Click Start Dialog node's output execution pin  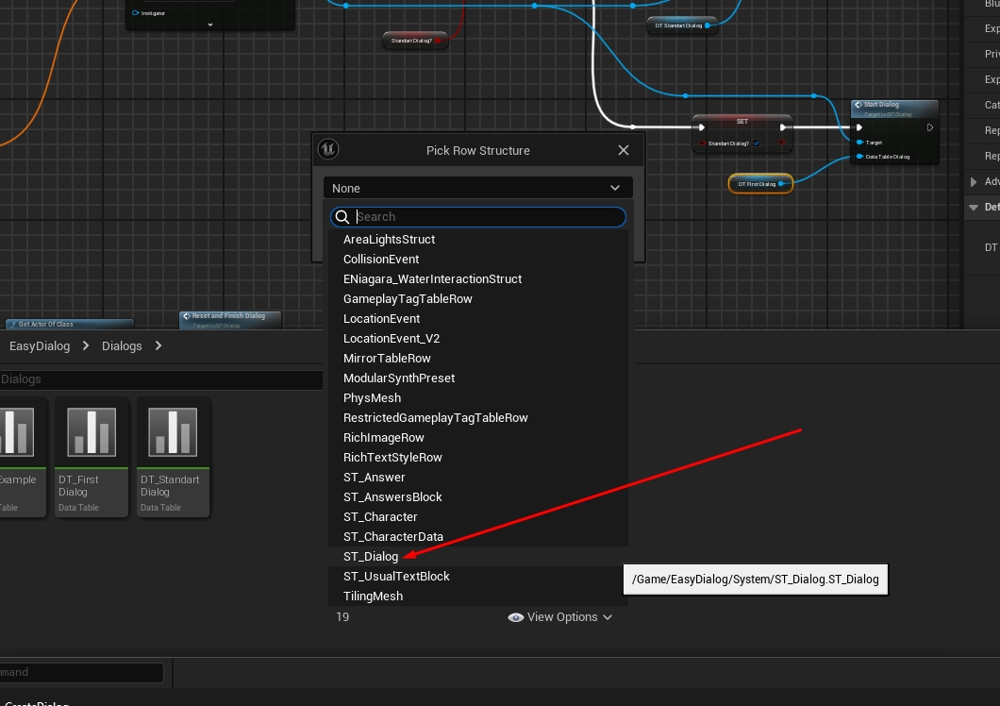click(929, 127)
